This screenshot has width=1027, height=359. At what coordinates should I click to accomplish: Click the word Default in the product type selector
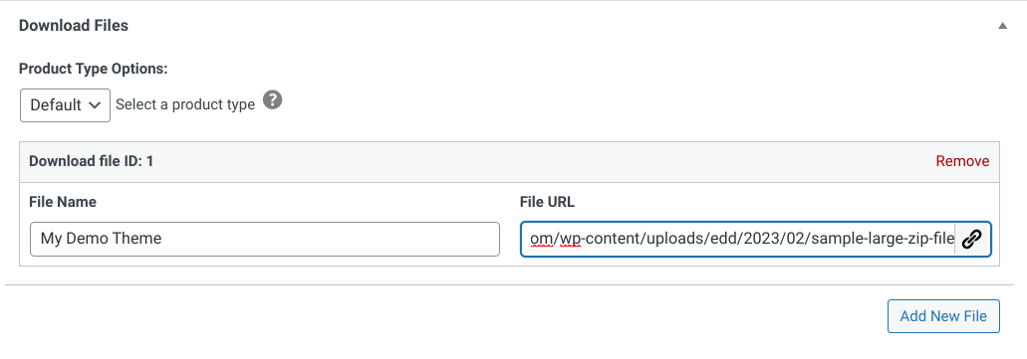tap(56, 104)
